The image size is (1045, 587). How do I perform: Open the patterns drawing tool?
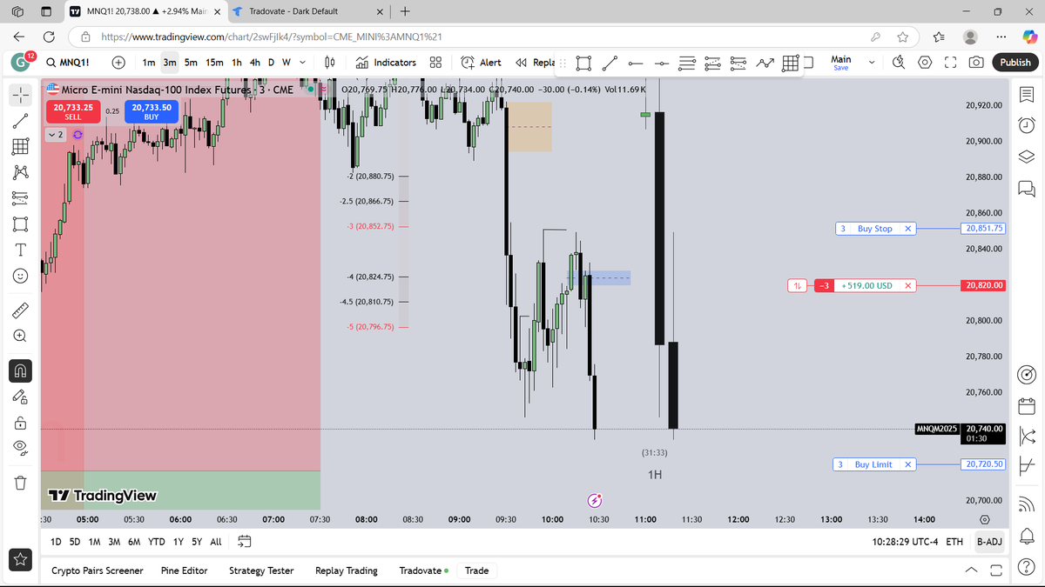(22, 172)
